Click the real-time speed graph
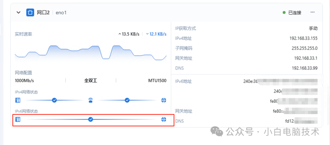The image size is (330, 145). 91,53
